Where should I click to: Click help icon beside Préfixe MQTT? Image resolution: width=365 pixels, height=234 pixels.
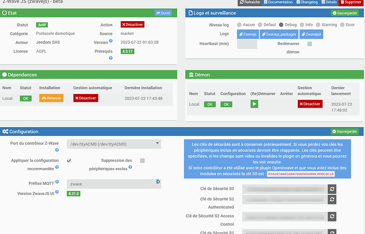click(57, 182)
